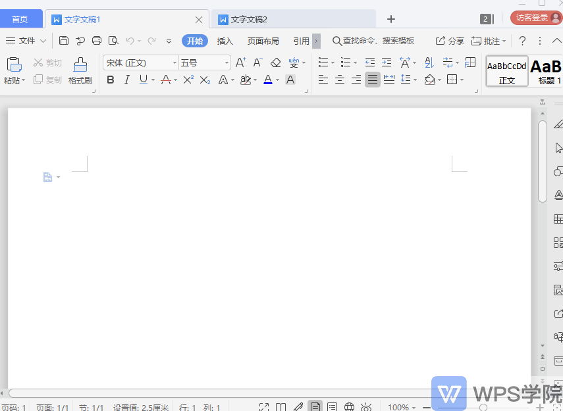
Task: Switch to the 插入 ribbon tab
Action: [x=225, y=40]
